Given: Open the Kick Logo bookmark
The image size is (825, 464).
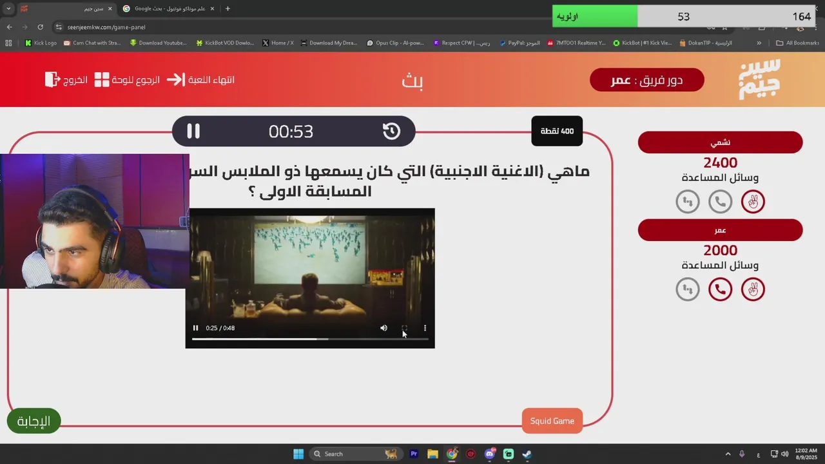Looking at the screenshot, I should [x=41, y=43].
